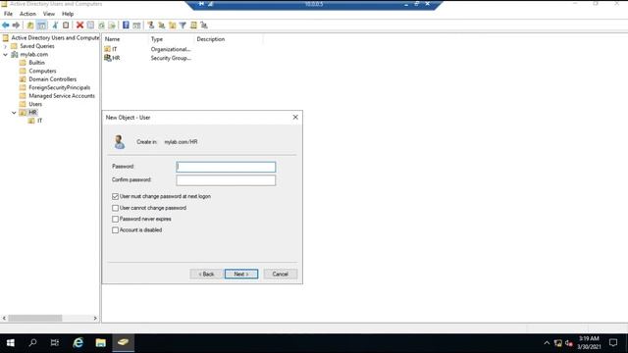Open the network icon in system tray
Screen dimensions: 628x353
pos(558,343)
